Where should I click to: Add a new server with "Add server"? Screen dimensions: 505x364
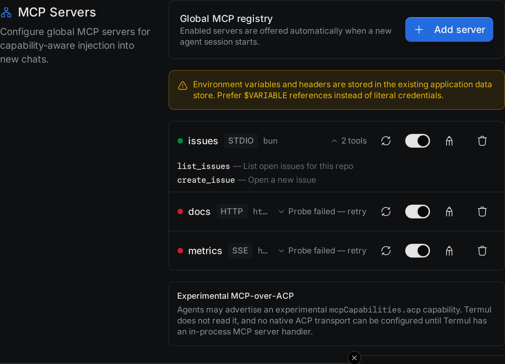pyautogui.click(x=449, y=30)
